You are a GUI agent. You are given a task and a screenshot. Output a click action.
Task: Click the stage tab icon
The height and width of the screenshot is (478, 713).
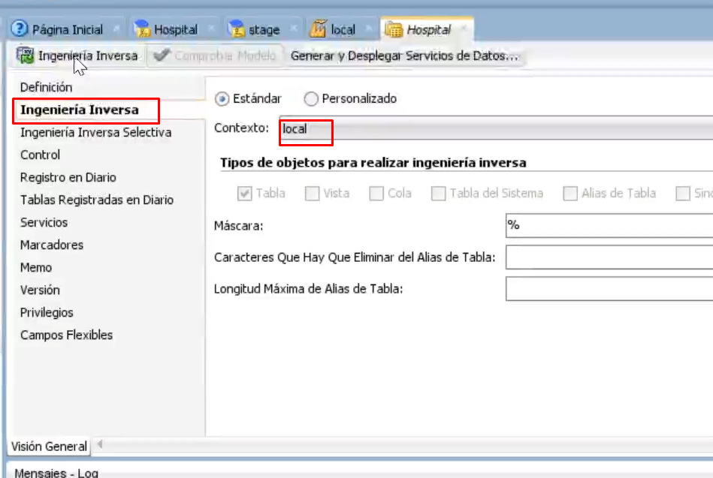(x=237, y=29)
